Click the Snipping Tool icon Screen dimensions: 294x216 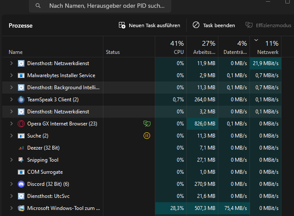21,160
